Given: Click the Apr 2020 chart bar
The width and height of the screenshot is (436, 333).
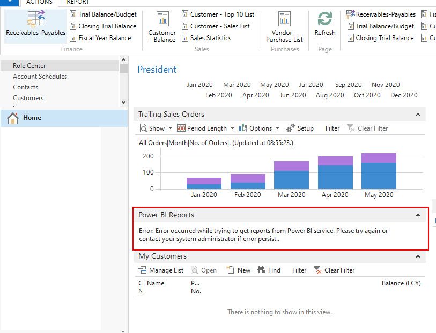Looking at the screenshot, I should 335,172.
